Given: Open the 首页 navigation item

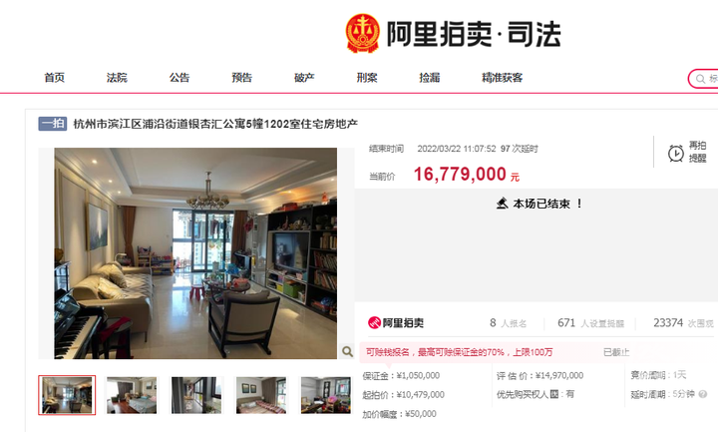Looking at the screenshot, I should click(x=54, y=78).
